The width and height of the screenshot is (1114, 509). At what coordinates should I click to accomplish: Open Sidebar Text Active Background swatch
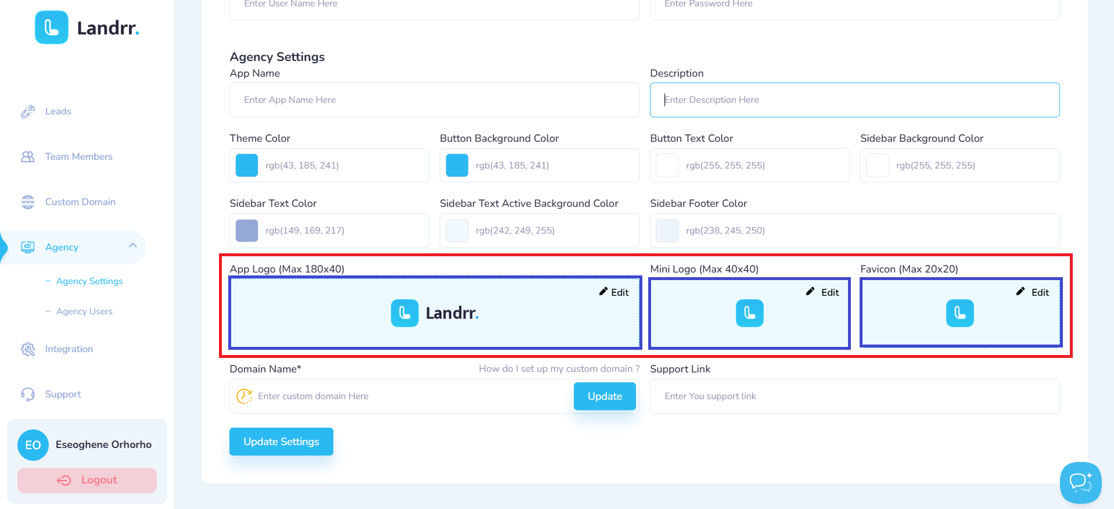457,231
